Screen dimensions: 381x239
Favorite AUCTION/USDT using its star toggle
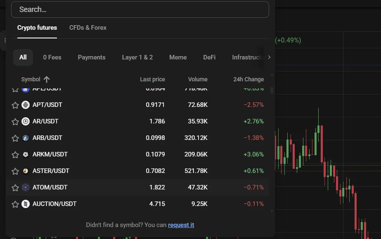click(x=15, y=204)
